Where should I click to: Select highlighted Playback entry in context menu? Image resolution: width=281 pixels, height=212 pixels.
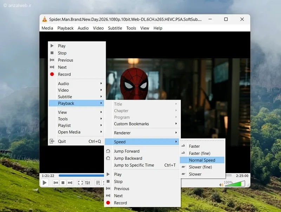(x=77, y=103)
